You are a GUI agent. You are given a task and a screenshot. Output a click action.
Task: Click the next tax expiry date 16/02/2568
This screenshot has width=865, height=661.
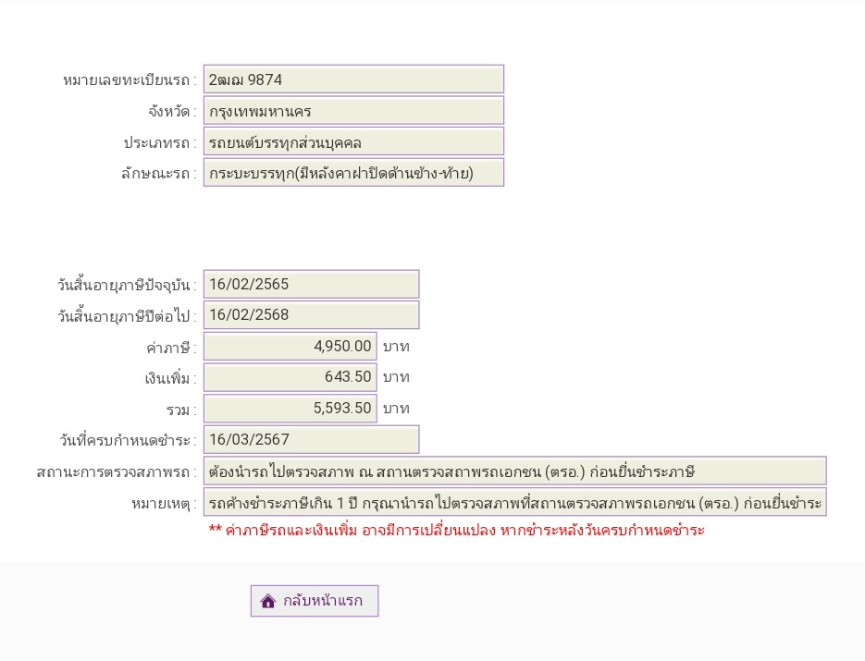(x=311, y=315)
